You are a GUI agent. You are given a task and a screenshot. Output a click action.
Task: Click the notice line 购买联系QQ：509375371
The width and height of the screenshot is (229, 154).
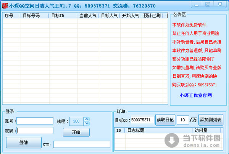coord(195,85)
